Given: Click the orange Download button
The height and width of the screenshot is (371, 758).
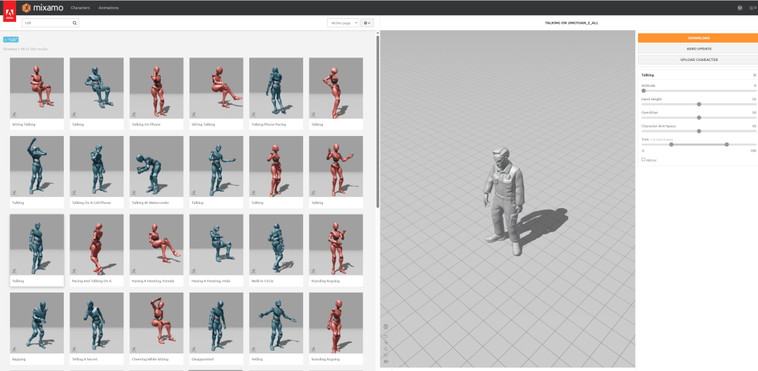Looking at the screenshot, I should (x=698, y=38).
